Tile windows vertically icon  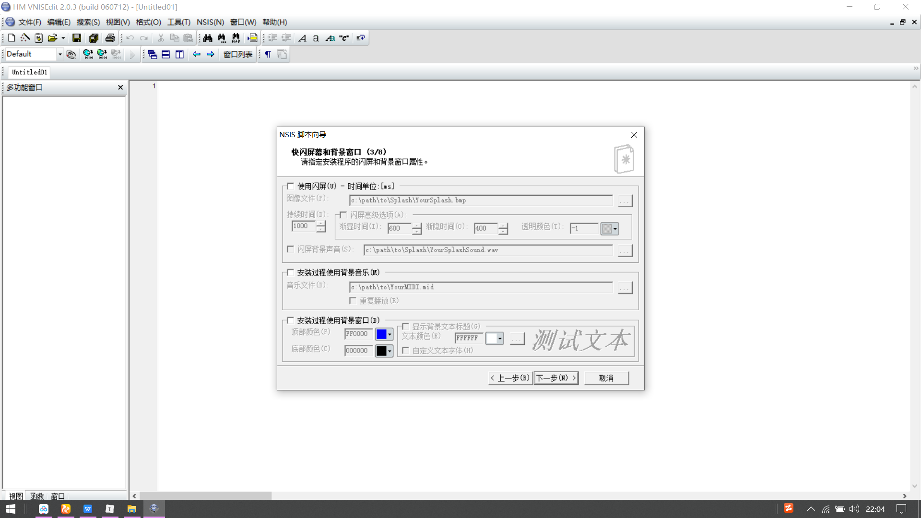180,54
